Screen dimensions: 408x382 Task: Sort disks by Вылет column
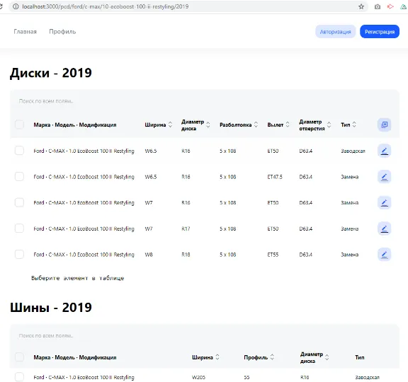(x=288, y=125)
